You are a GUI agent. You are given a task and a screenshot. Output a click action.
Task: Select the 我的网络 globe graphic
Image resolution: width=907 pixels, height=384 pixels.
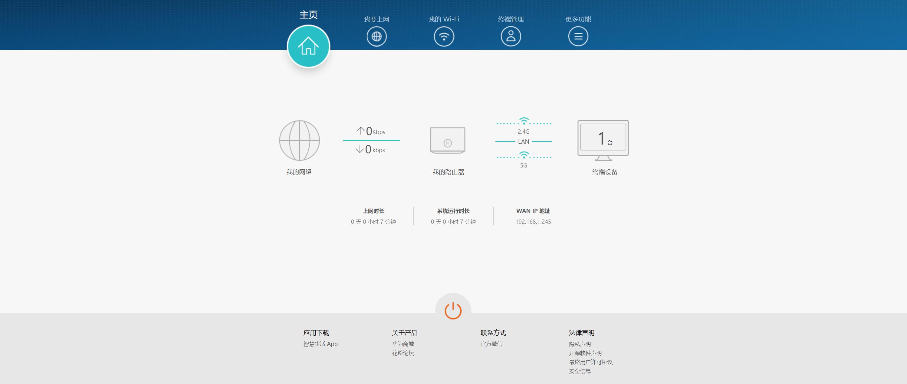point(300,140)
